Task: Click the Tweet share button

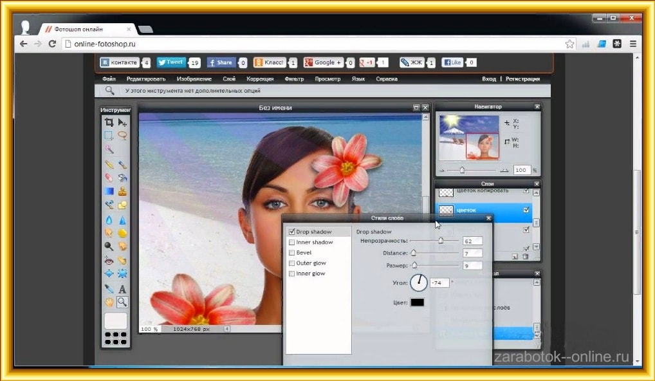Action: 171,62
